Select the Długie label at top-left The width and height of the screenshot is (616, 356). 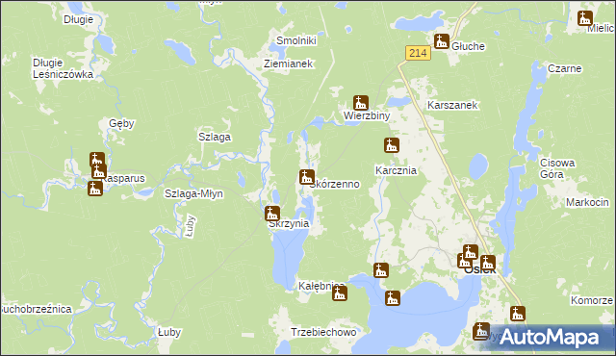(79, 19)
